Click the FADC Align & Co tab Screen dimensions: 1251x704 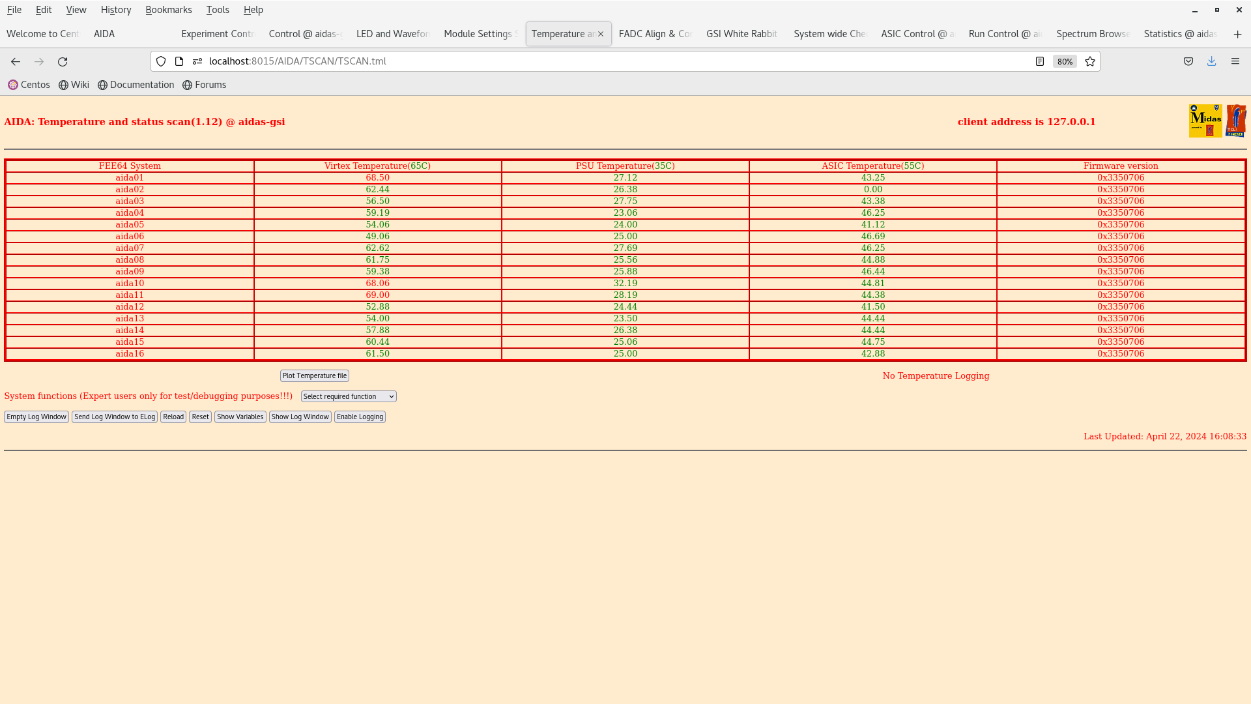coord(655,33)
